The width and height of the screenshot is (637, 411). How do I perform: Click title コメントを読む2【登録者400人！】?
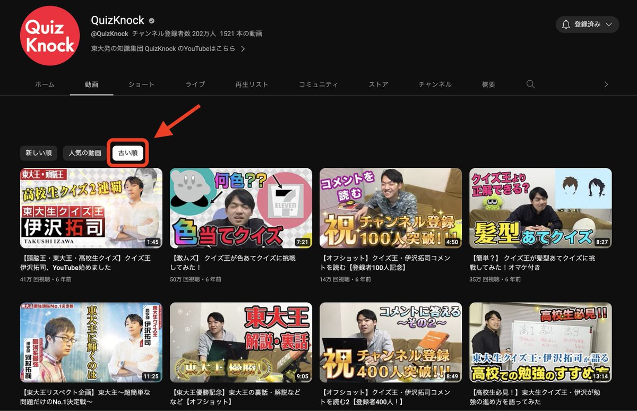[x=386, y=397]
